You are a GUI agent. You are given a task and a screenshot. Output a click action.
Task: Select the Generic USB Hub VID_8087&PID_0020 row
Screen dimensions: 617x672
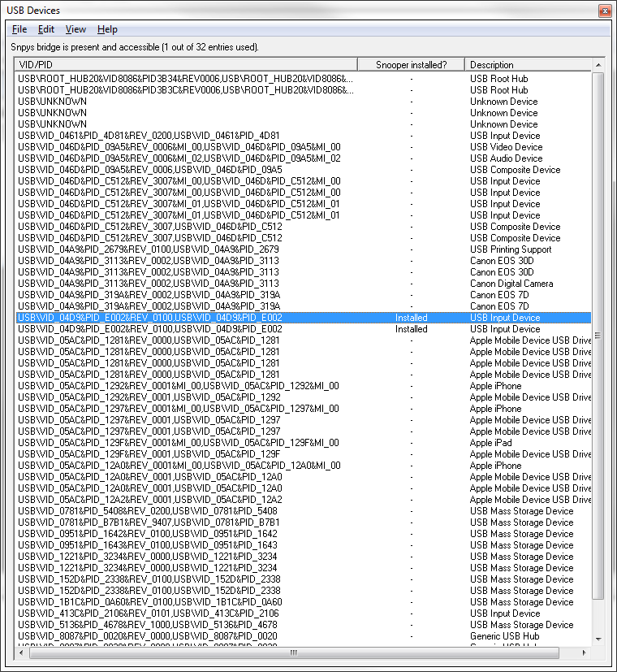pyautogui.click(x=304, y=636)
